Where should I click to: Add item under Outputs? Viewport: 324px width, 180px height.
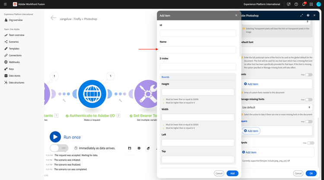click(x=249, y=152)
